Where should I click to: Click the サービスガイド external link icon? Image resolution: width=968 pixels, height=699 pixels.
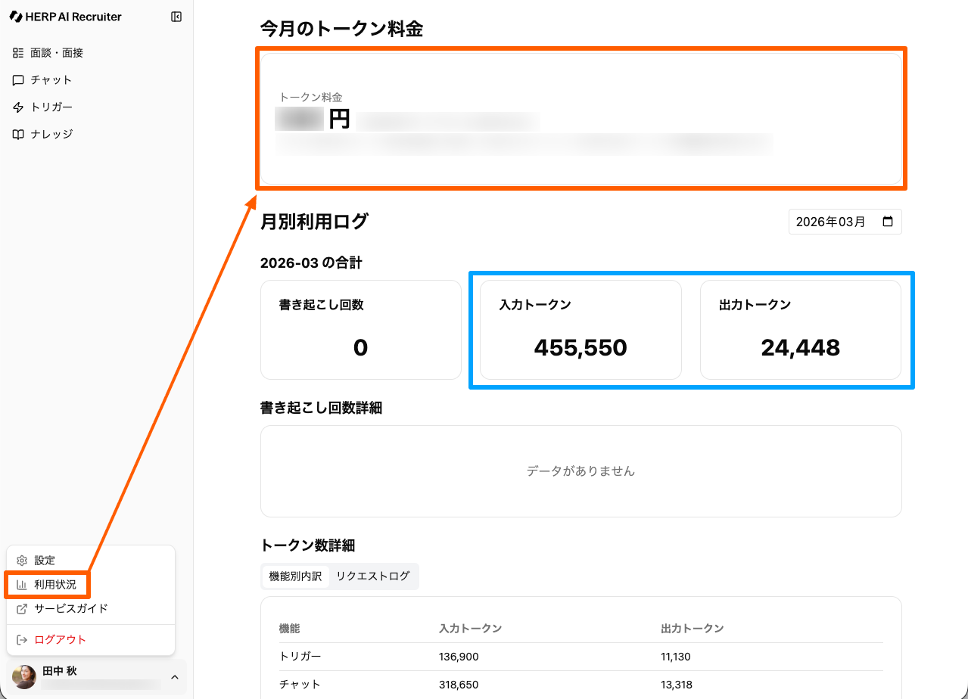(x=22, y=609)
